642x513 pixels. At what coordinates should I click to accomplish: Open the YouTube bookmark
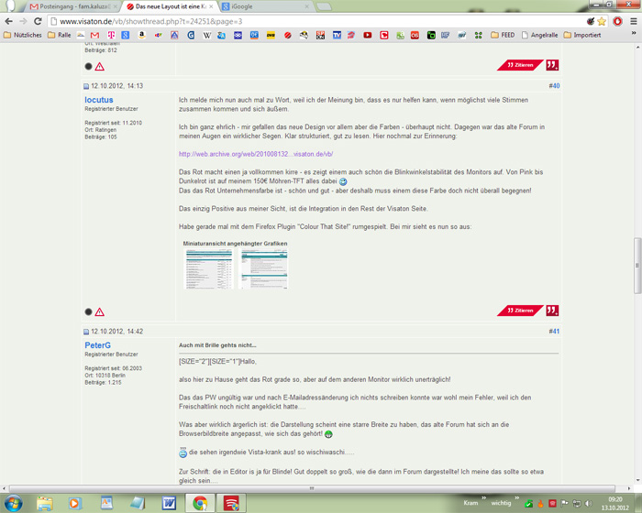(368, 35)
